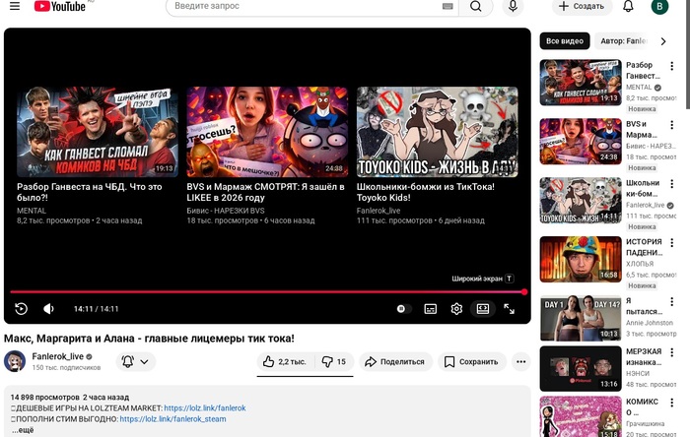Viewport: 690px width, 437px height.
Task: Enter full screen mode
Action: pyautogui.click(x=510, y=309)
